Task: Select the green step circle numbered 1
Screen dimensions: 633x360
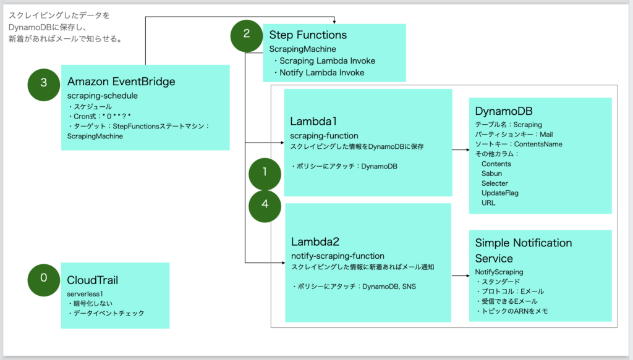Action: (265, 174)
